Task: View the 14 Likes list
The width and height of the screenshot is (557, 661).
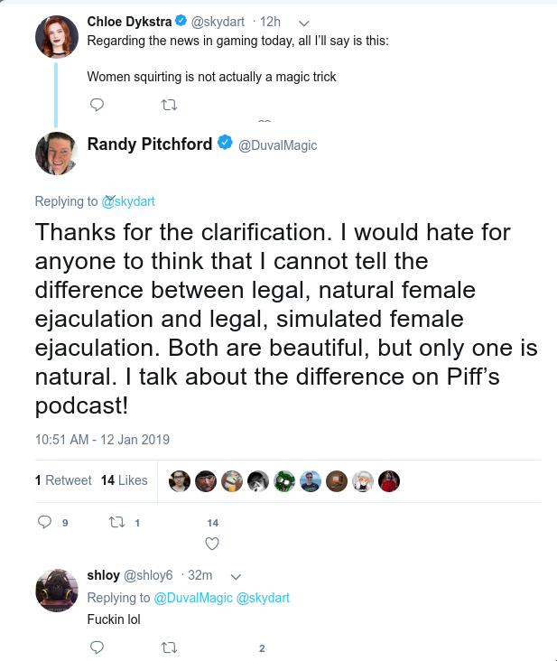Action: pos(125,480)
